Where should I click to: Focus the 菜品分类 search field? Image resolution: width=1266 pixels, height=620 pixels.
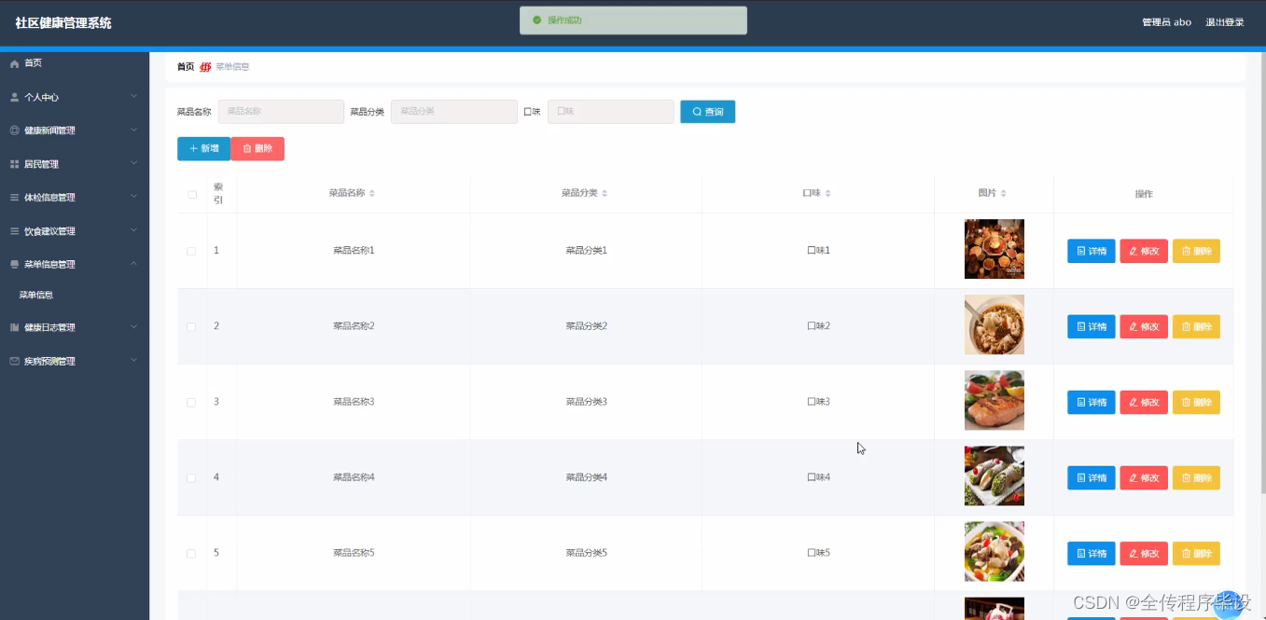point(454,112)
